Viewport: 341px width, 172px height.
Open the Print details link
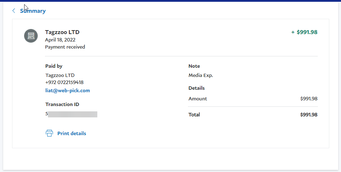click(72, 133)
